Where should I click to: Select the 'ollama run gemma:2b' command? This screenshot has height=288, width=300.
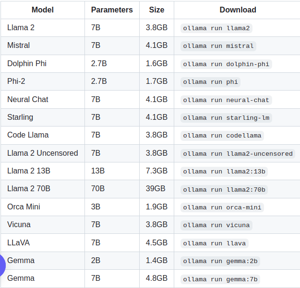220,261
